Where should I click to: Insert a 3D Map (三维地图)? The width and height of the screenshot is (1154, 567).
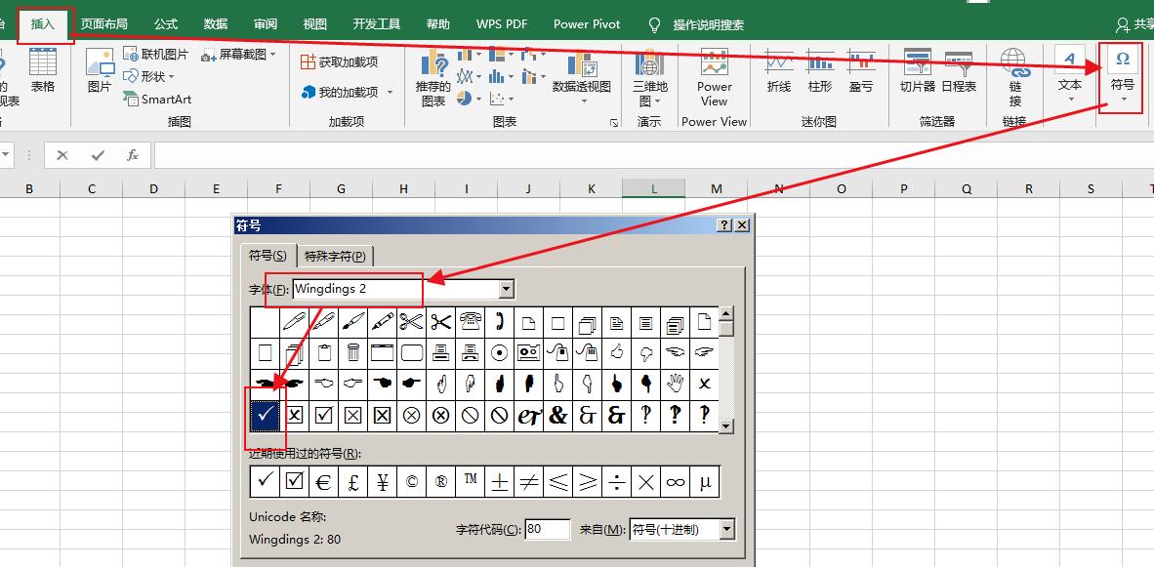(x=649, y=76)
